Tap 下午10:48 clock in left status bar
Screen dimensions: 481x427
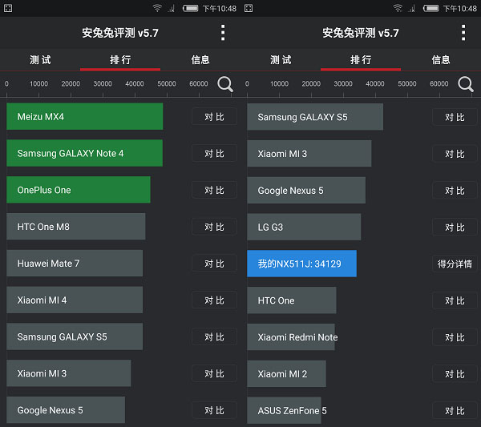click(x=220, y=9)
